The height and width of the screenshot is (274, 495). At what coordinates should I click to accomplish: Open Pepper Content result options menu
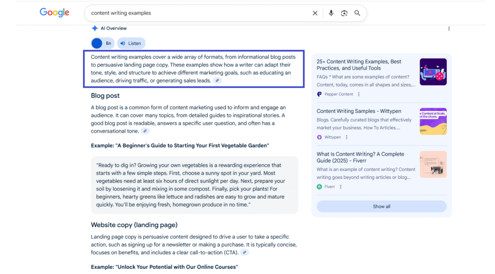(x=359, y=94)
